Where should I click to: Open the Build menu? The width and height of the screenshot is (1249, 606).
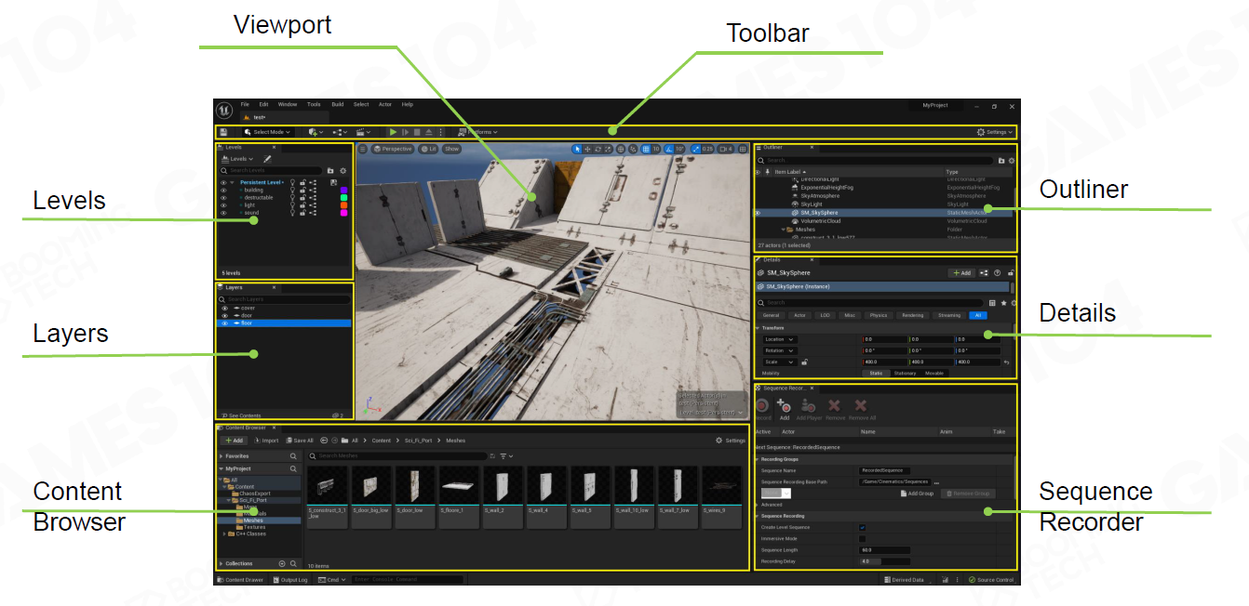tap(338, 104)
